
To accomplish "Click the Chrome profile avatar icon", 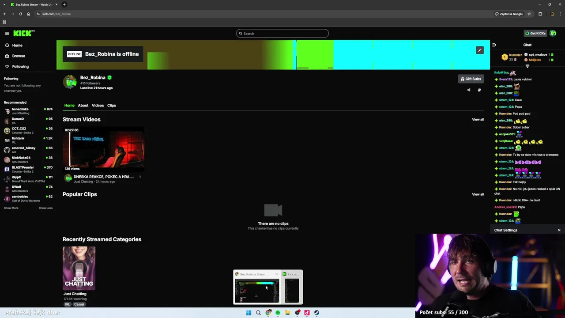I will point(552,14).
